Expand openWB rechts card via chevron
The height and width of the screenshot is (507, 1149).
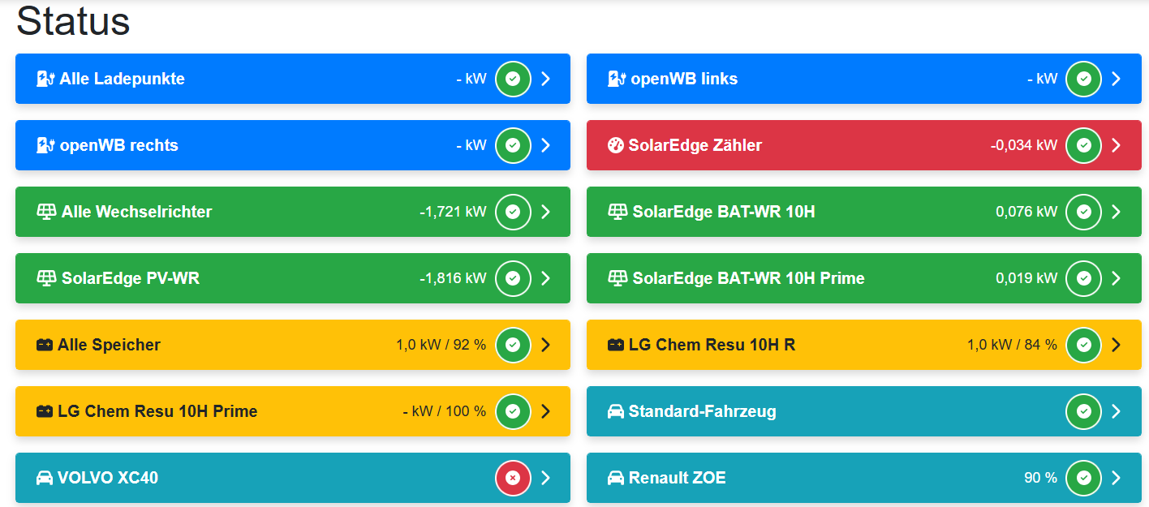point(545,145)
